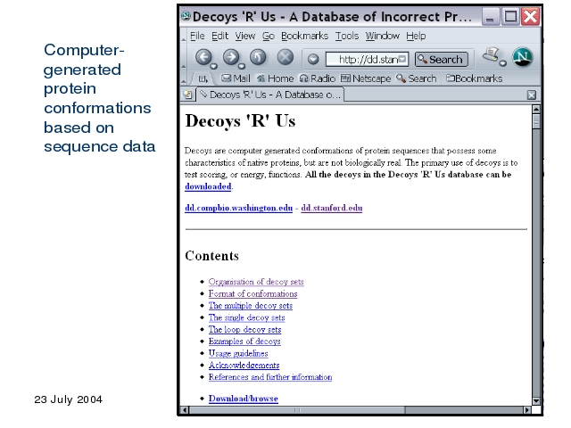This screenshot has height=428, width=571.
Task: Click the vertical scrollbar down arrow
Action: 536,400
